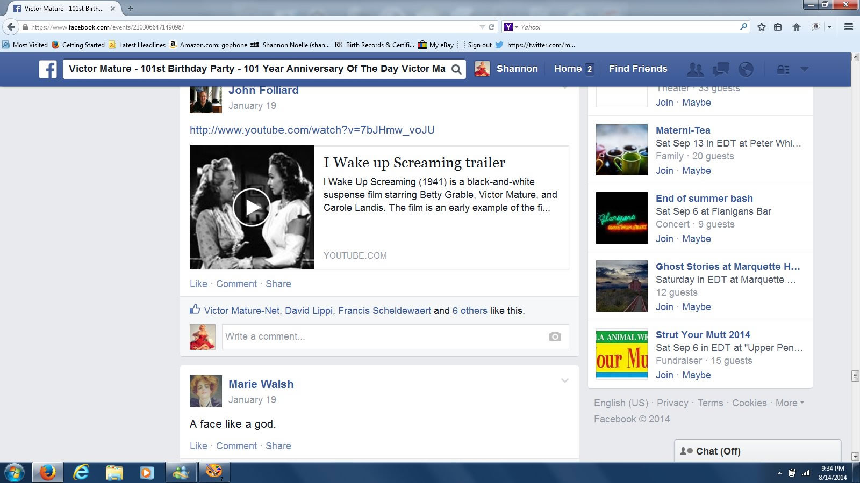Open the 6 others likes list
This screenshot has height=483, width=860.
(470, 311)
